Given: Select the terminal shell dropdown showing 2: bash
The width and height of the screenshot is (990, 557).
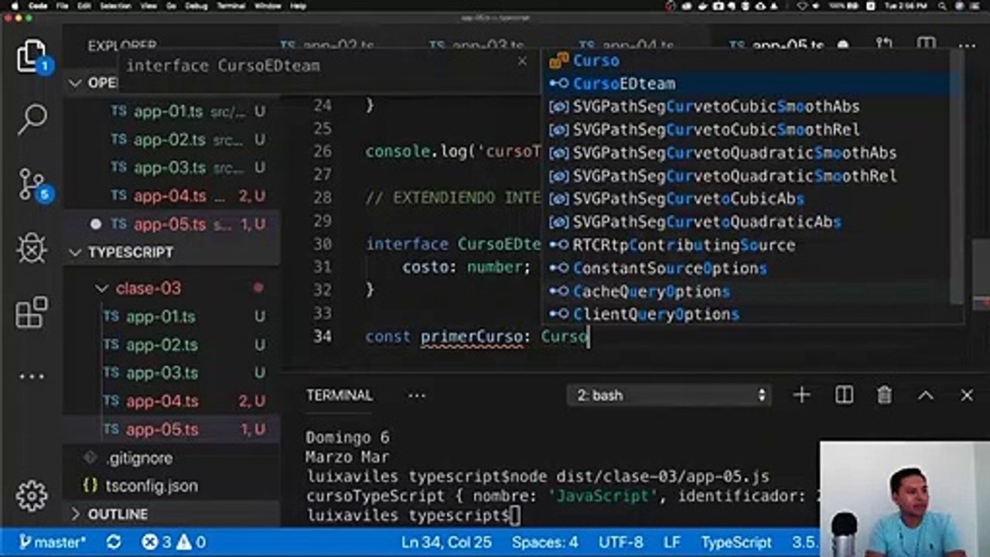Looking at the screenshot, I should 670,395.
